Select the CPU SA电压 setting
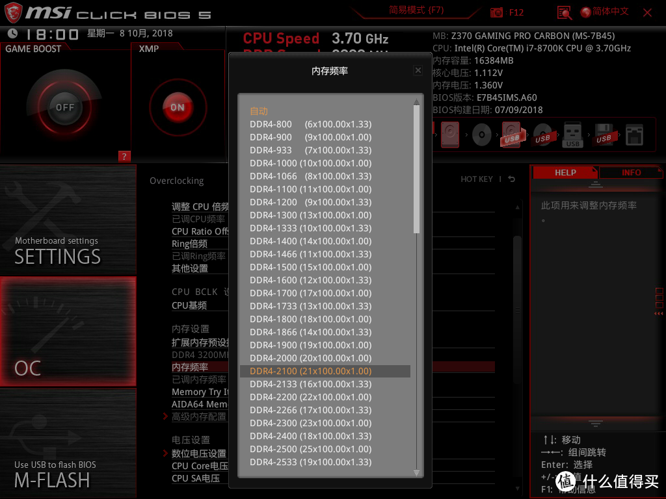The width and height of the screenshot is (666, 499). point(196,478)
